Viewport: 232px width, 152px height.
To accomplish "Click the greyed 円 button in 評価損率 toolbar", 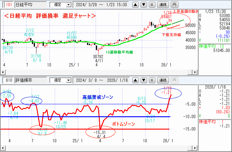I will click(x=175, y=80).
